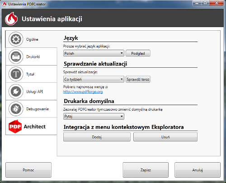Click the Sprawdź teraz button
The height and width of the screenshot is (183, 226).
(138, 79)
